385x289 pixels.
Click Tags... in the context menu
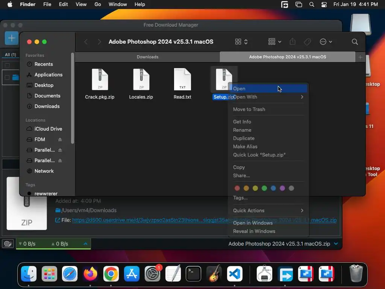tap(268, 198)
